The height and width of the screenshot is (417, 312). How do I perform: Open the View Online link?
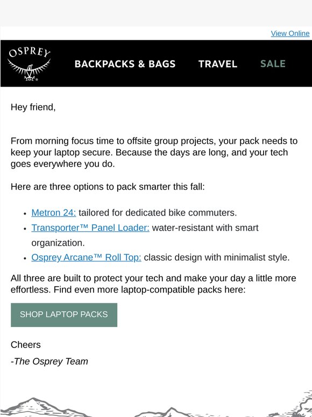coord(290,33)
